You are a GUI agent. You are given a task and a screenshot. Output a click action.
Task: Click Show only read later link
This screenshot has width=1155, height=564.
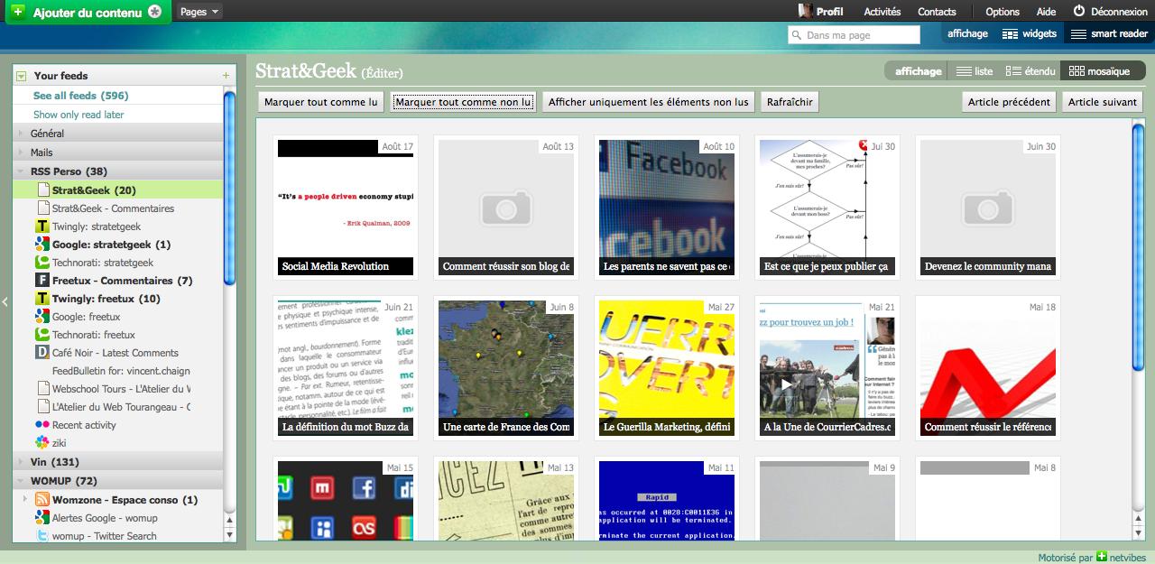pyautogui.click(x=79, y=115)
